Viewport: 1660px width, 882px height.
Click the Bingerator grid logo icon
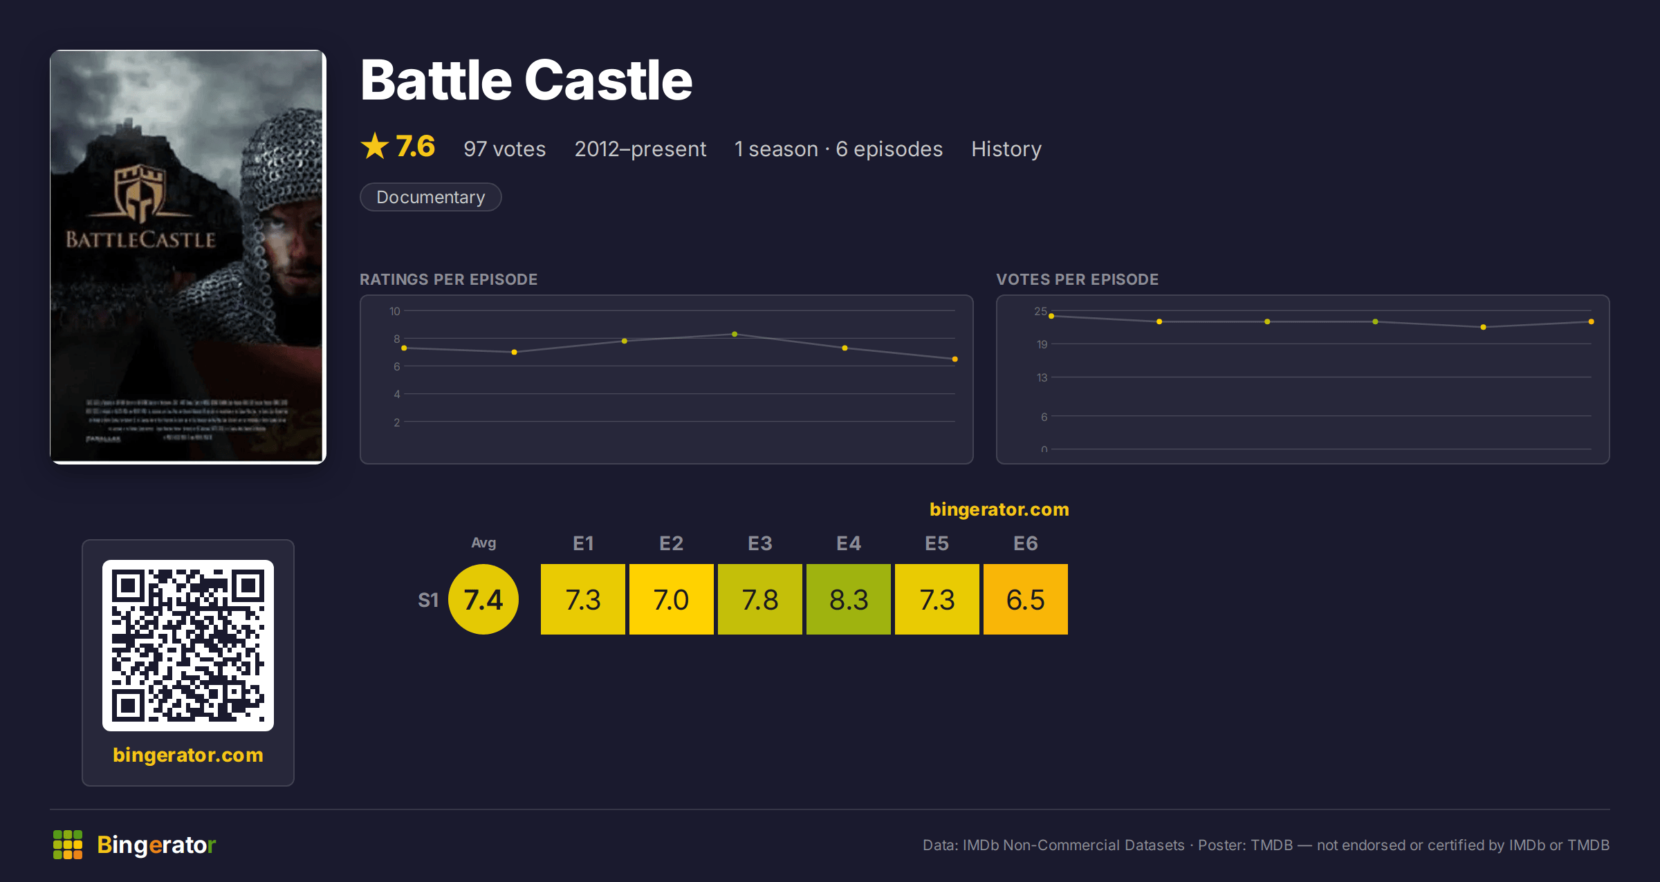click(x=68, y=845)
